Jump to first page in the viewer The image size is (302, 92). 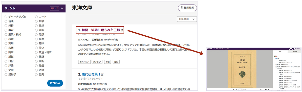(234, 90)
